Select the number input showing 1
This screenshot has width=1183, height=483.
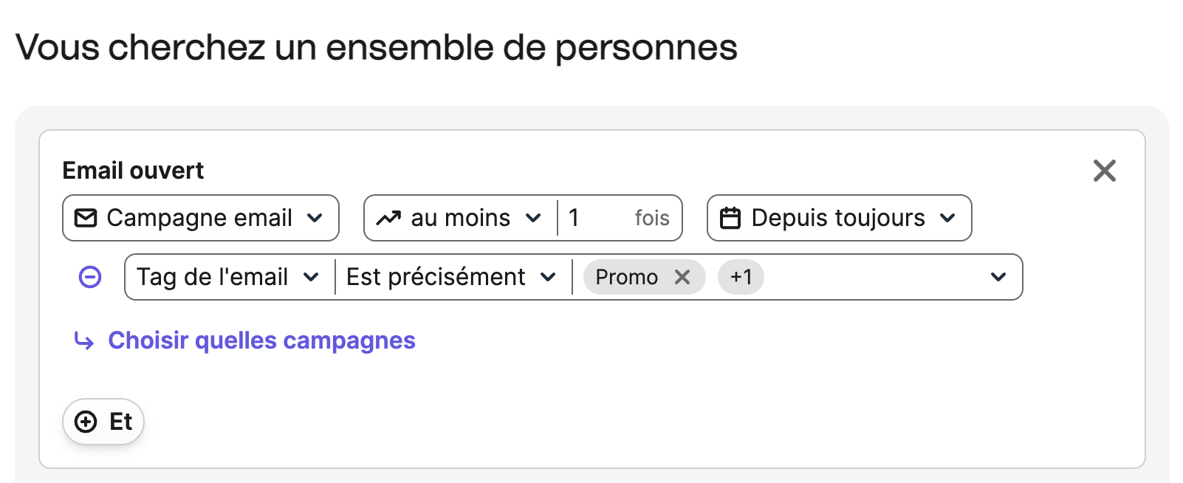click(583, 217)
